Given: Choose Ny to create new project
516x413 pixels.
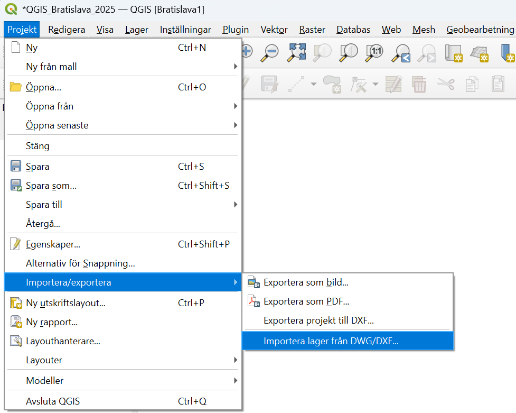Looking at the screenshot, I should point(123,48).
